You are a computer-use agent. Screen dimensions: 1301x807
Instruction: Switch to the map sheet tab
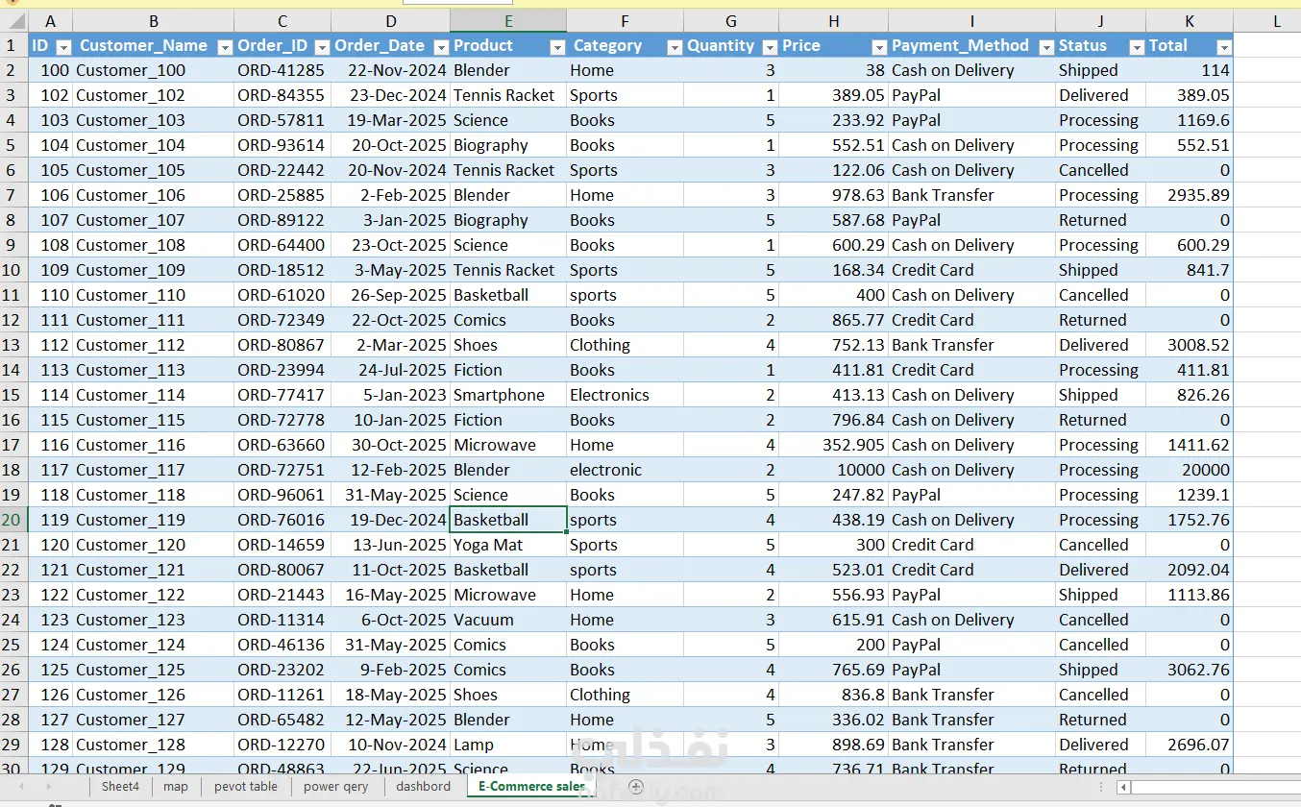(x=176, y=786)
